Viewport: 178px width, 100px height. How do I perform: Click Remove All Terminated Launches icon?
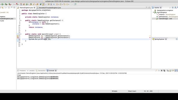[x=164, y=71]
